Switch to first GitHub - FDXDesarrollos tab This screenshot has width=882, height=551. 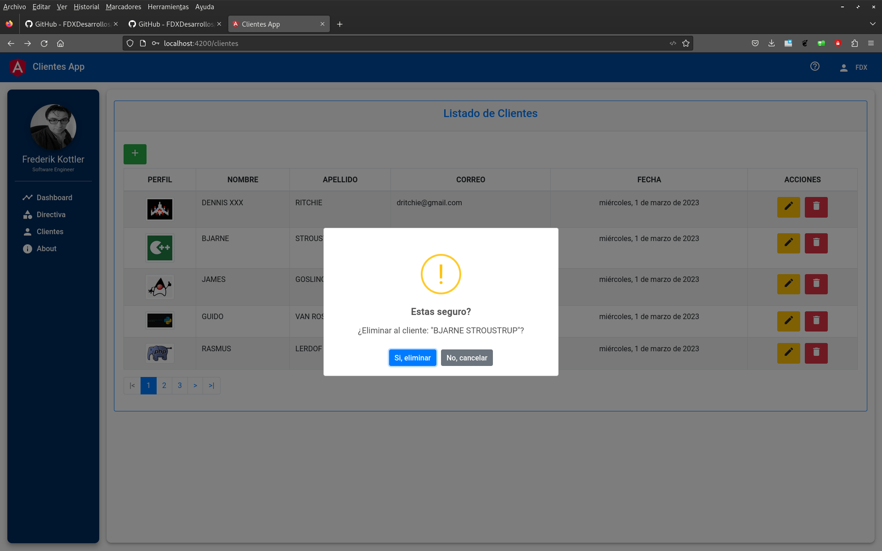tap(72, 24)
